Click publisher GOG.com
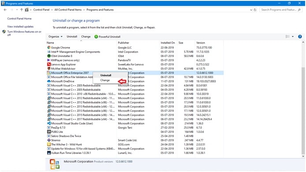The width and height of the screenshot is (306, 172). click(x=124, y=144)
